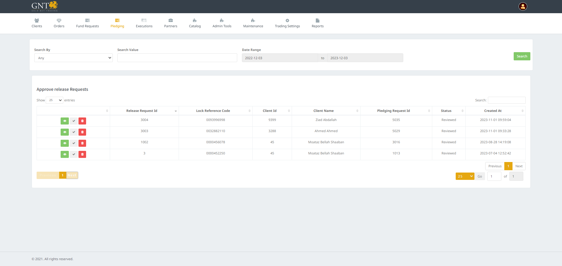Approve release request 3003 with checkmark icon
Viewport: 562px width, 266px height.
(x=74, y=132)
